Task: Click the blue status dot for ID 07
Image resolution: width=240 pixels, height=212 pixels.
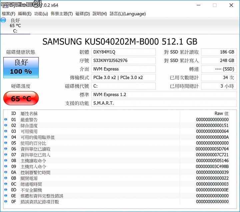Action: [6, 155]
